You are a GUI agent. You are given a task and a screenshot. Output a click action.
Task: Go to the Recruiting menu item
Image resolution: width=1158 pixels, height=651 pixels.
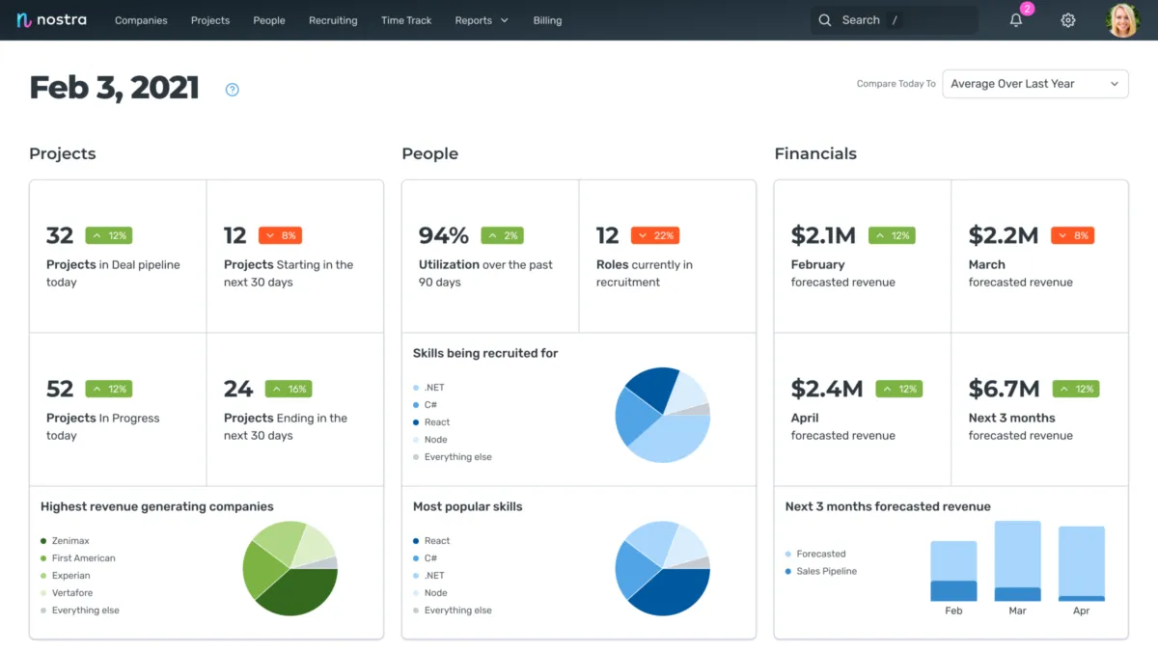(333, 20)
